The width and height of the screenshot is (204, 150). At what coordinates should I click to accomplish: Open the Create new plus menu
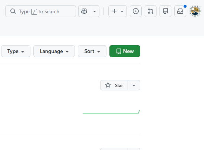[118, 11]
